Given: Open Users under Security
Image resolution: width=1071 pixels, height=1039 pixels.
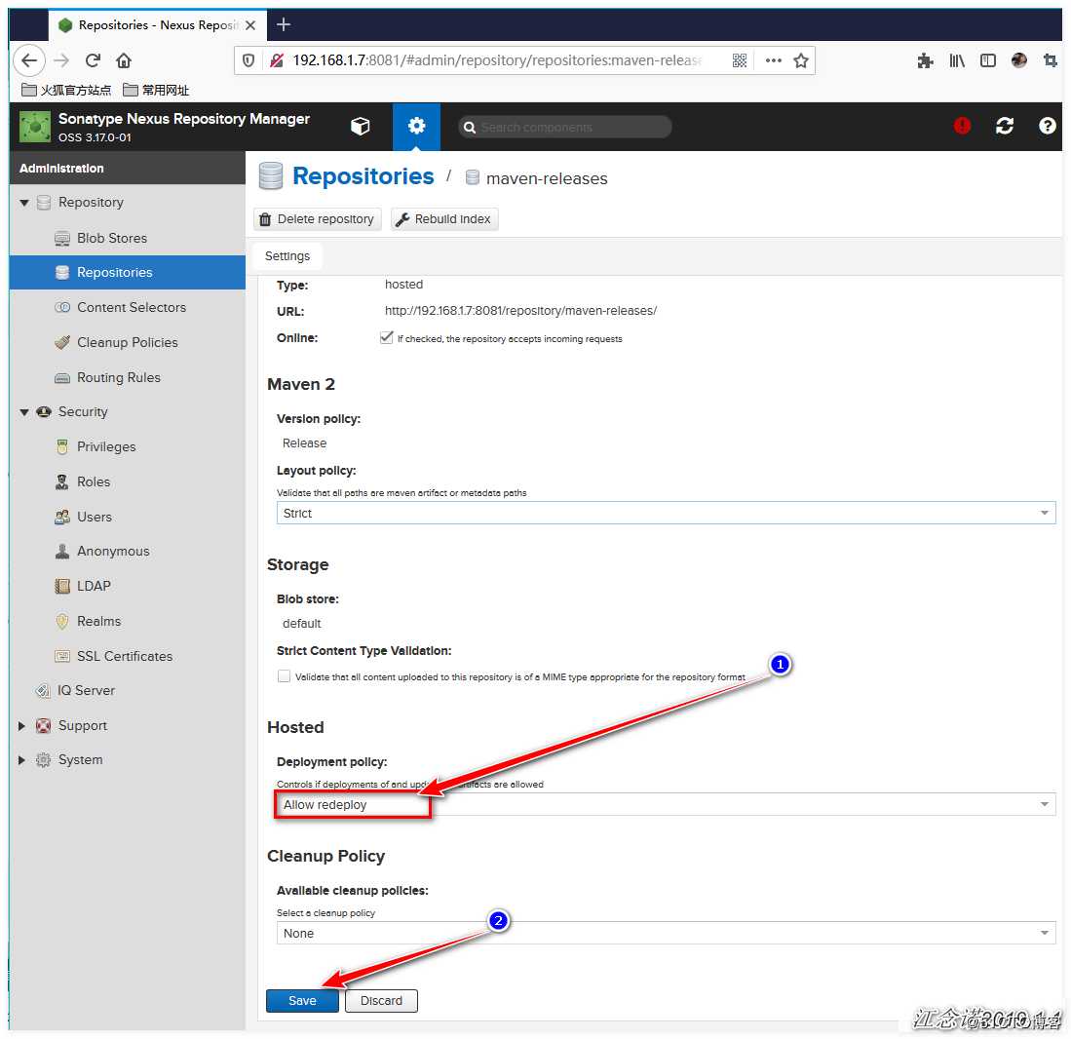Looking at the screenshot, I should (x=95, y=517).
